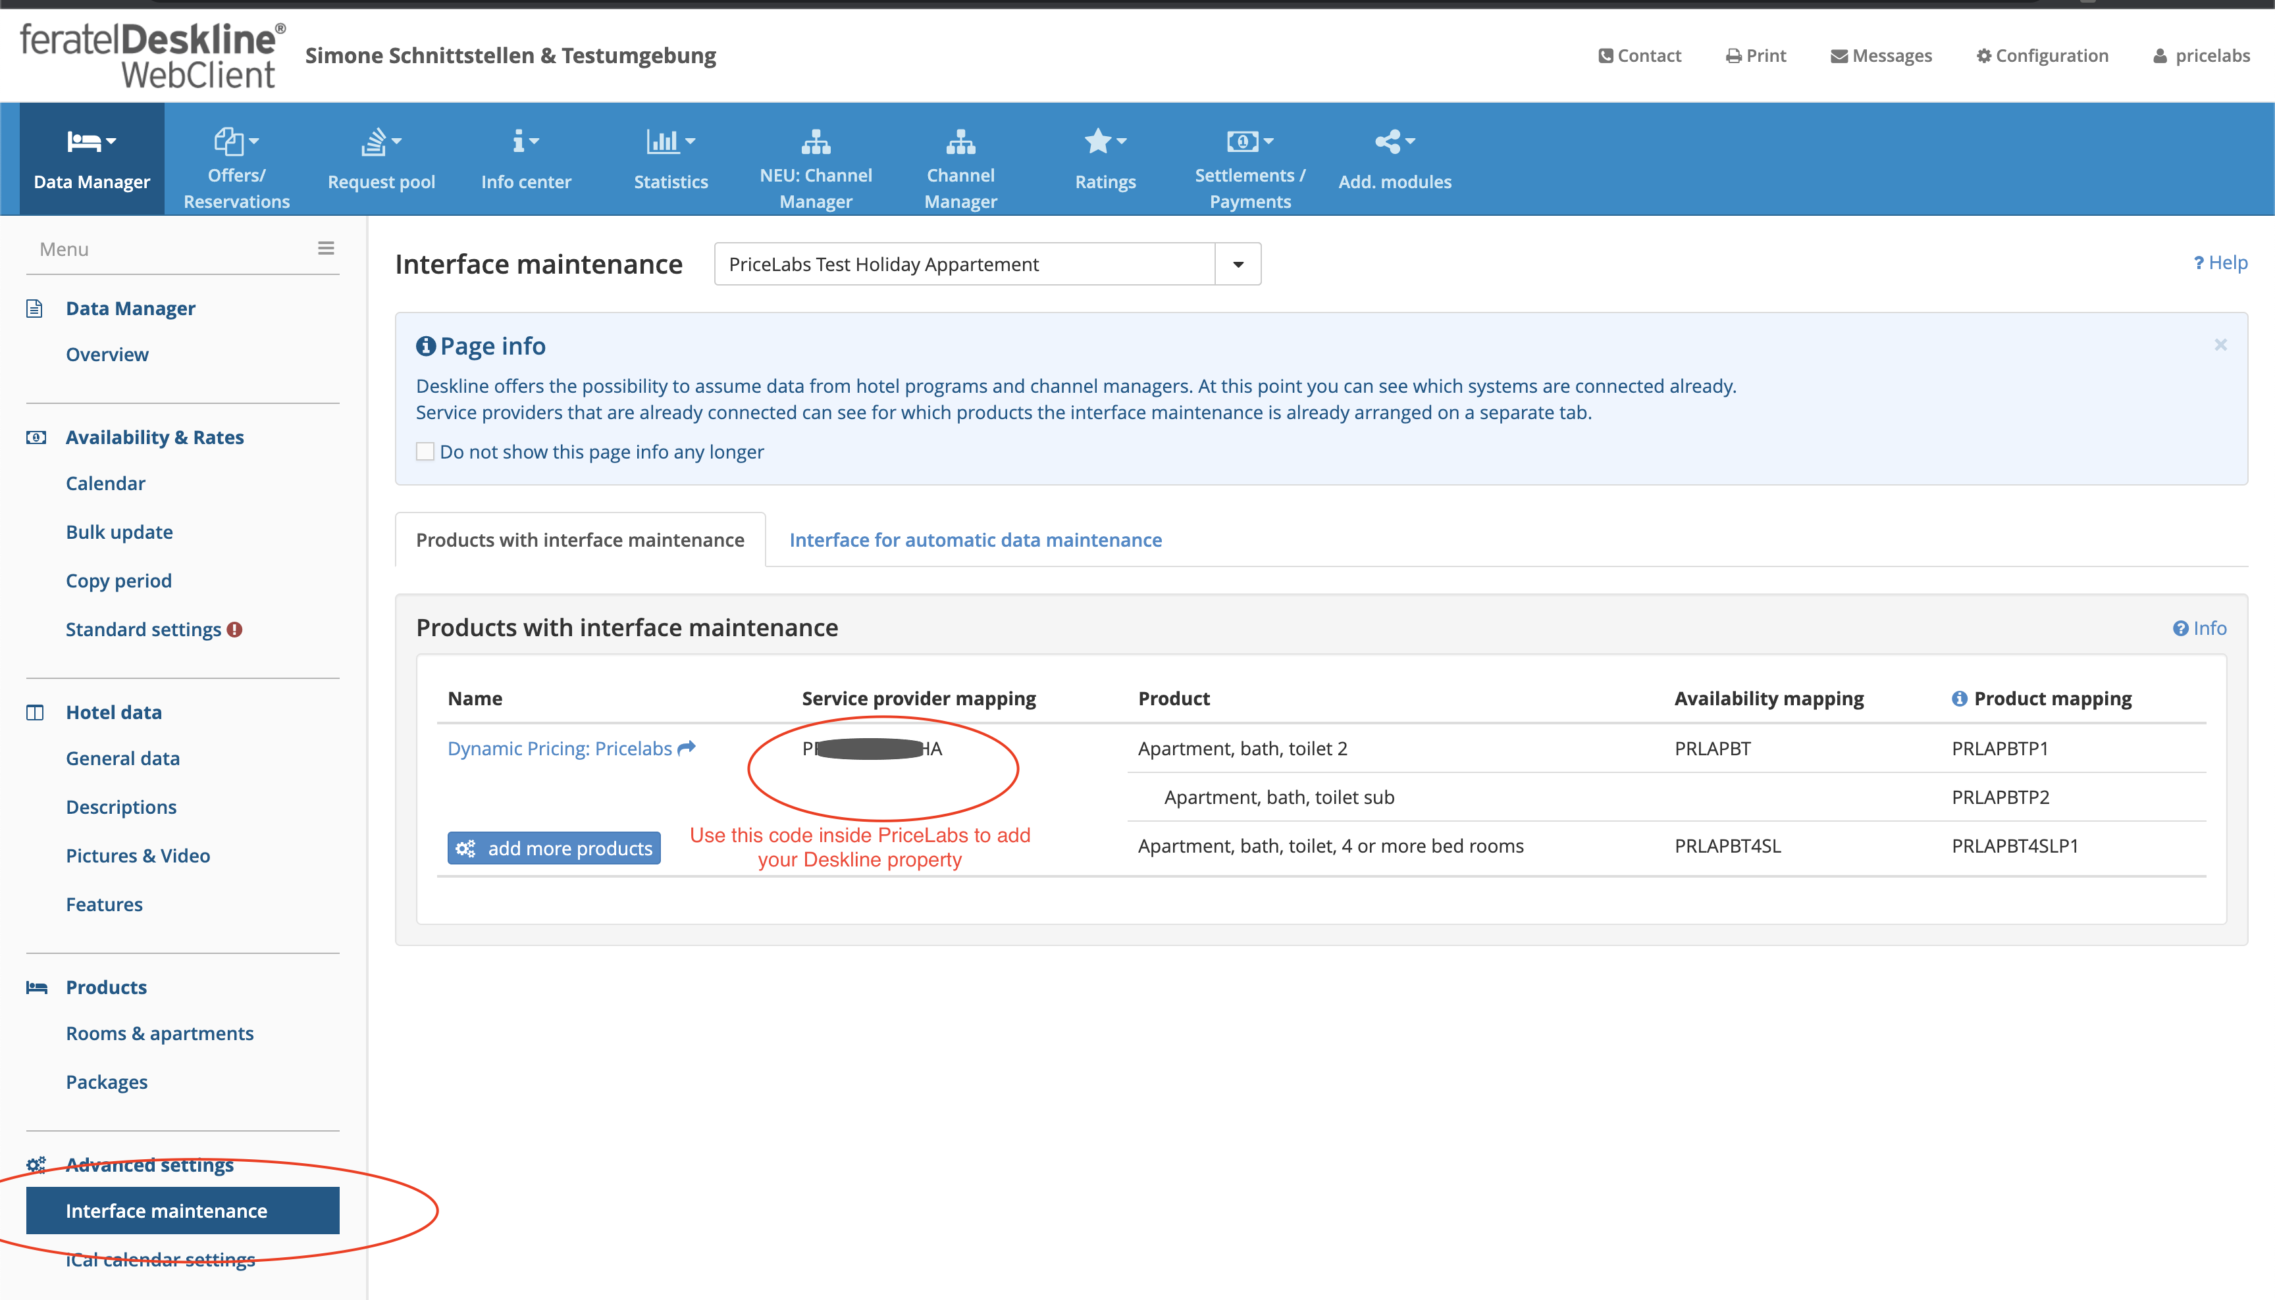Switch to Products with interface maintenance tab
The height and width of the screenshot is (1300, 2275).
(x=581, y=540)
